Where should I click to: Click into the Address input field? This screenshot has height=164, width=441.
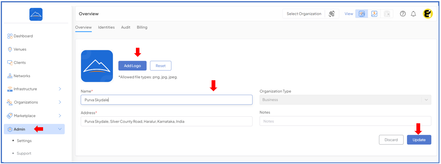pos(166,121)
